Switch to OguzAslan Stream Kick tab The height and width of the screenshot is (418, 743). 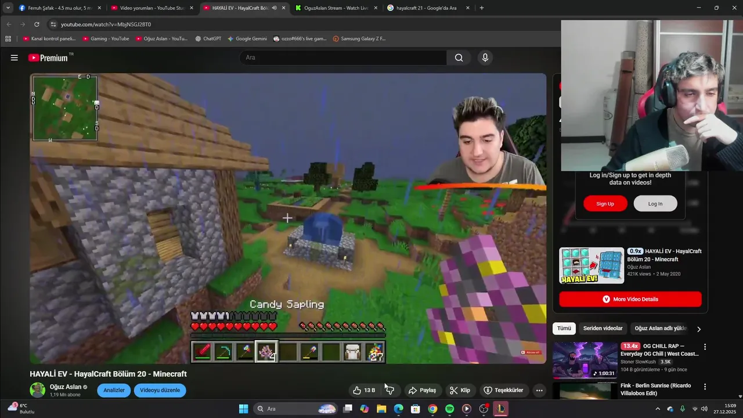336,8
